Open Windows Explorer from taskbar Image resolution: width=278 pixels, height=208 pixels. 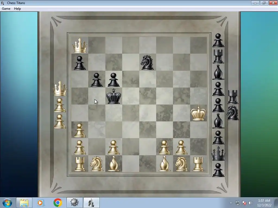pyautogui.click(x=24, y=203)
